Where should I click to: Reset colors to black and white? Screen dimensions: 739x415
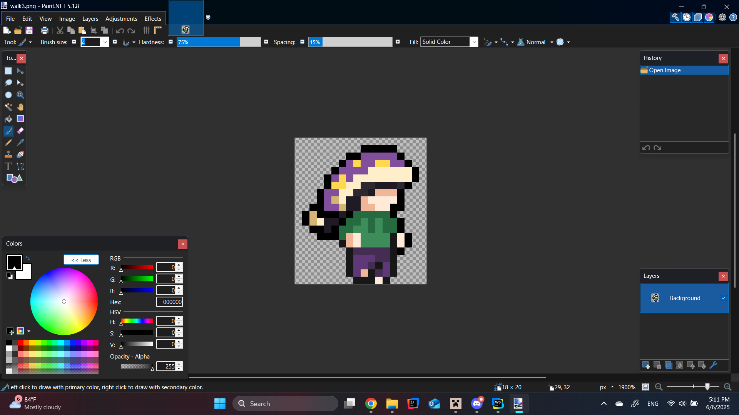(10, 276)
